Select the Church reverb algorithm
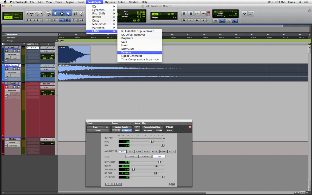 [131, 151]
